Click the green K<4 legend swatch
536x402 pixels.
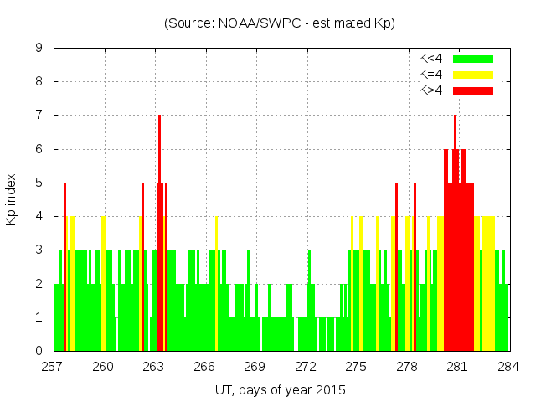tap(473, 59)
